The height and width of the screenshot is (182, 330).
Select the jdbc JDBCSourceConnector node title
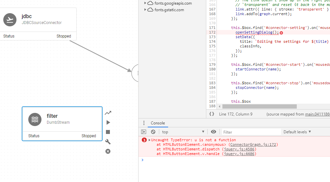coord(27,16)
